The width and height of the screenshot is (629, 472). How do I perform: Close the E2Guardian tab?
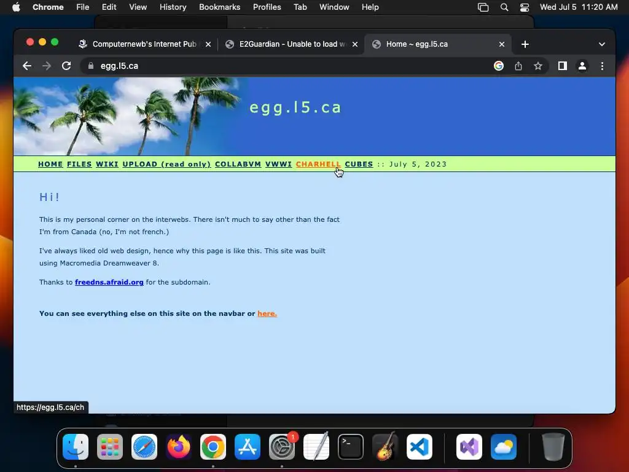(355, 44)
